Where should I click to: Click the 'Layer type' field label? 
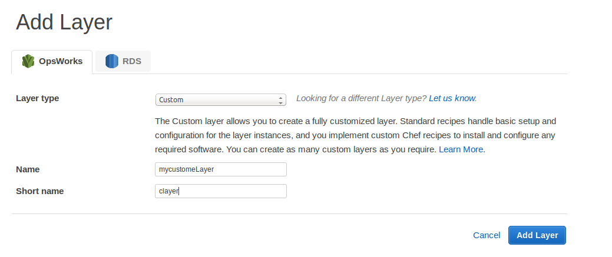(x=38, y=98)
